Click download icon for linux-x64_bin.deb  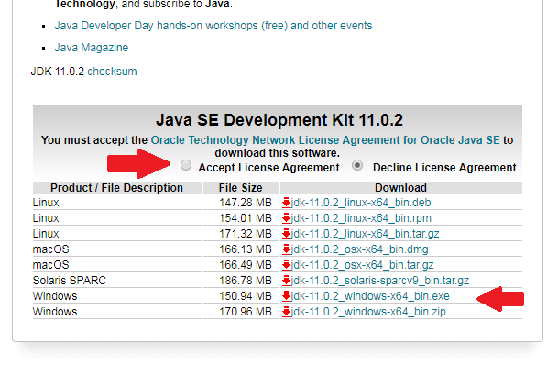click(286, 203)
